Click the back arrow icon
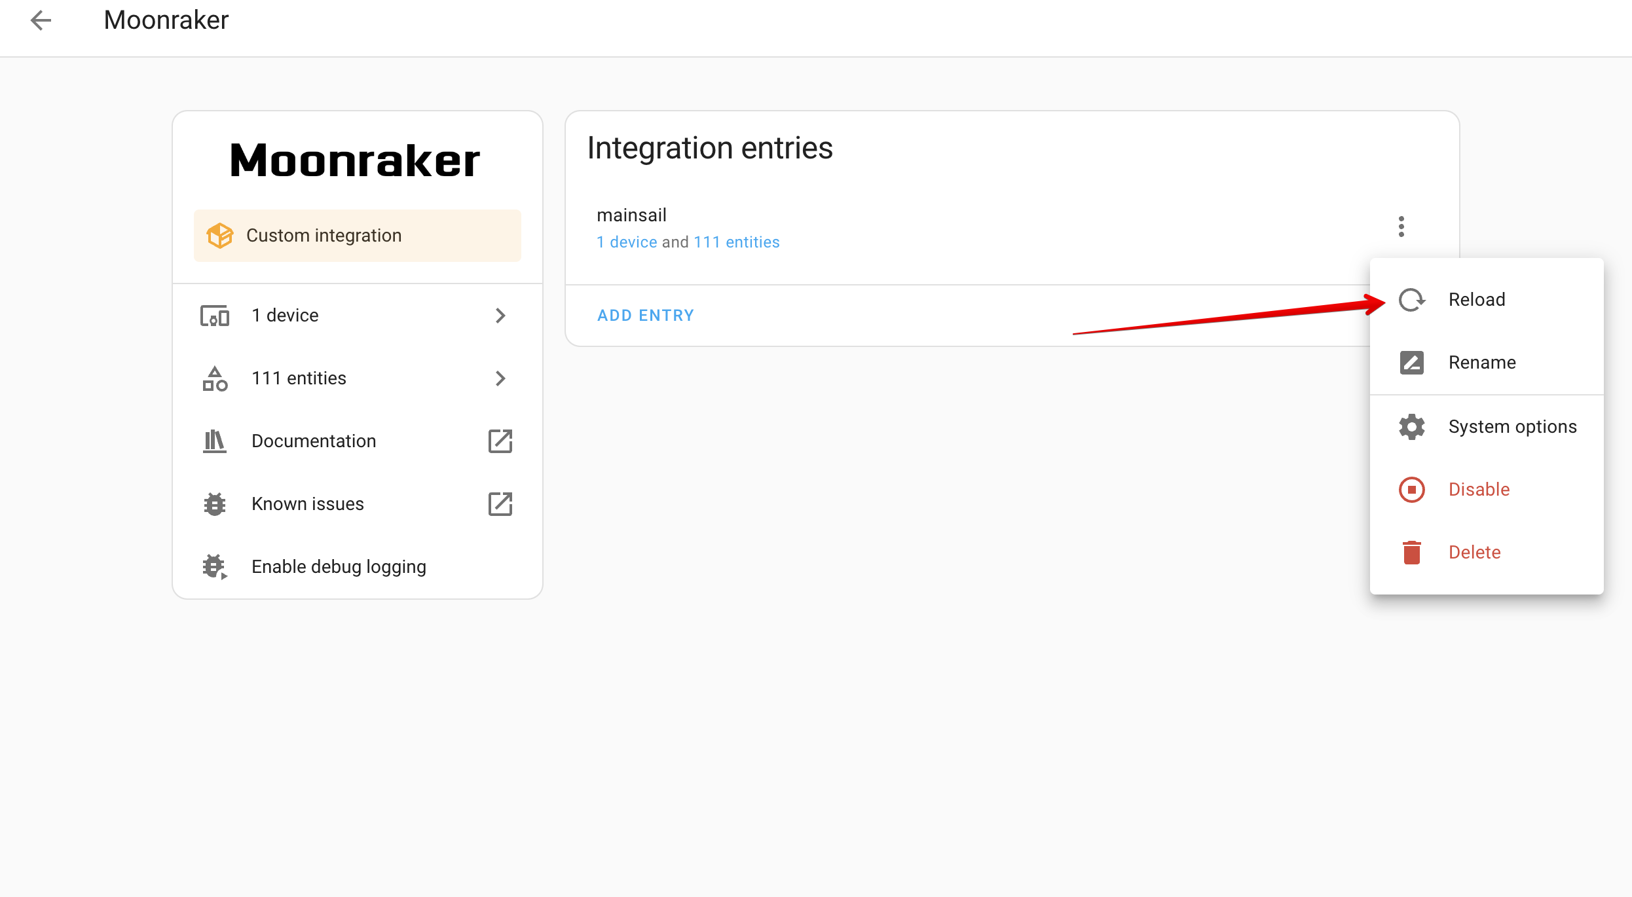Screen dimensions: 1632x897 click(41, 20)
